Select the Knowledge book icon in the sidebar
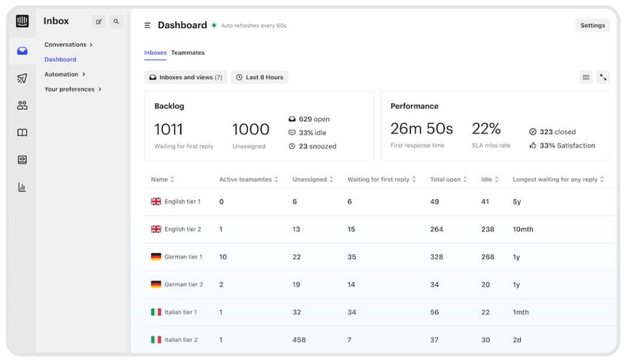628x361 pixels. [x=22, y=132]
